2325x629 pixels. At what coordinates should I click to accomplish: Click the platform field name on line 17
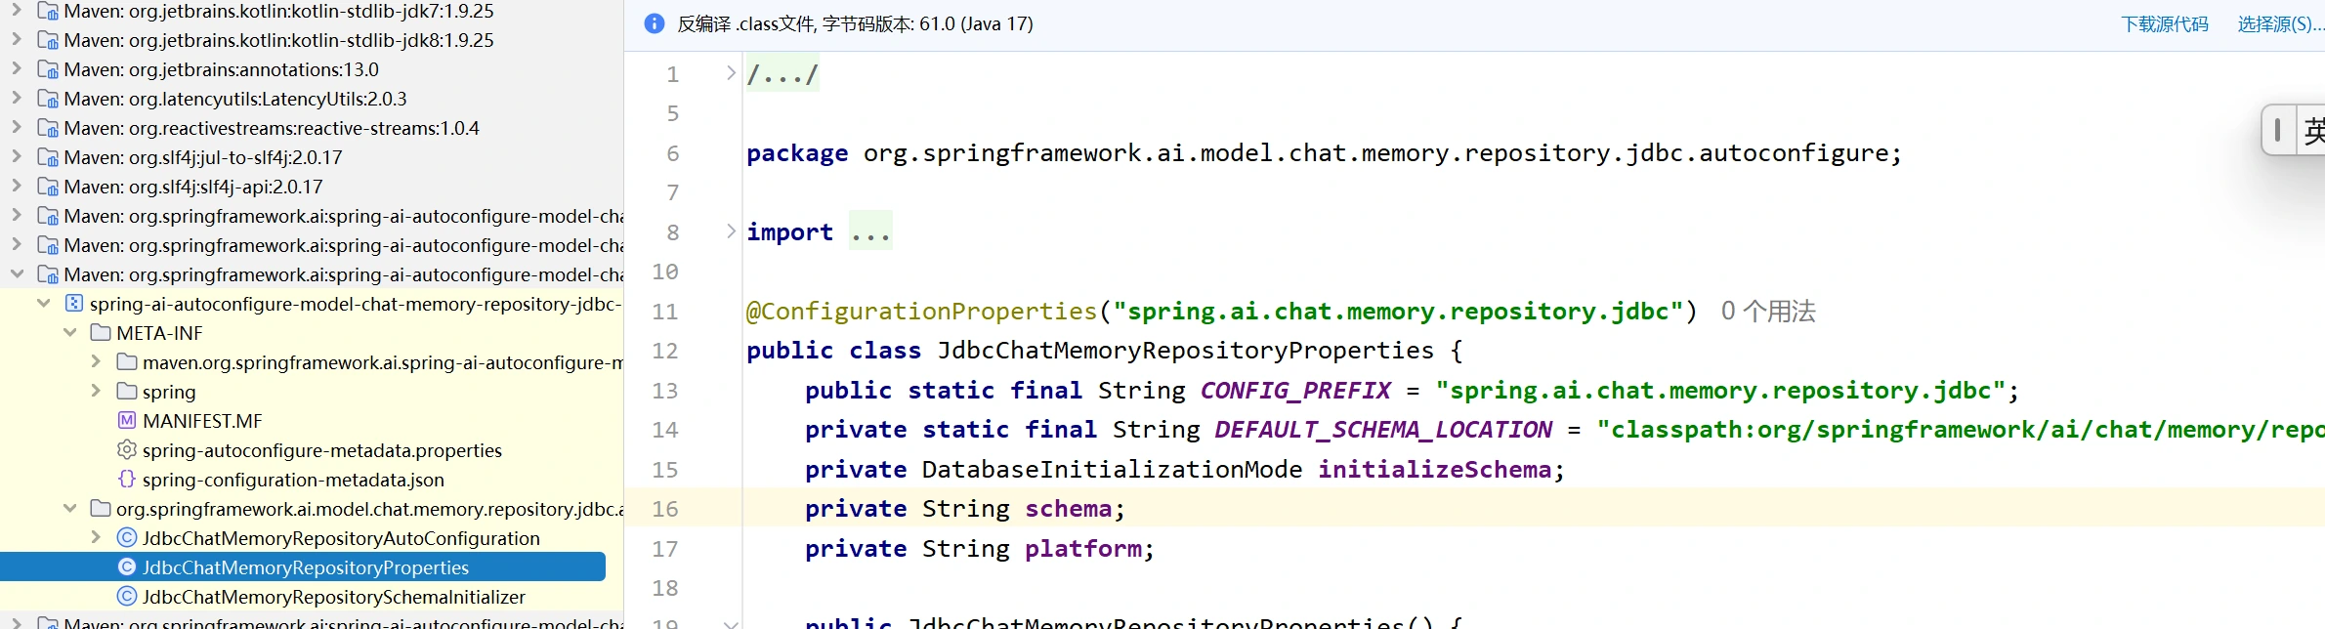click(1082, 549)
